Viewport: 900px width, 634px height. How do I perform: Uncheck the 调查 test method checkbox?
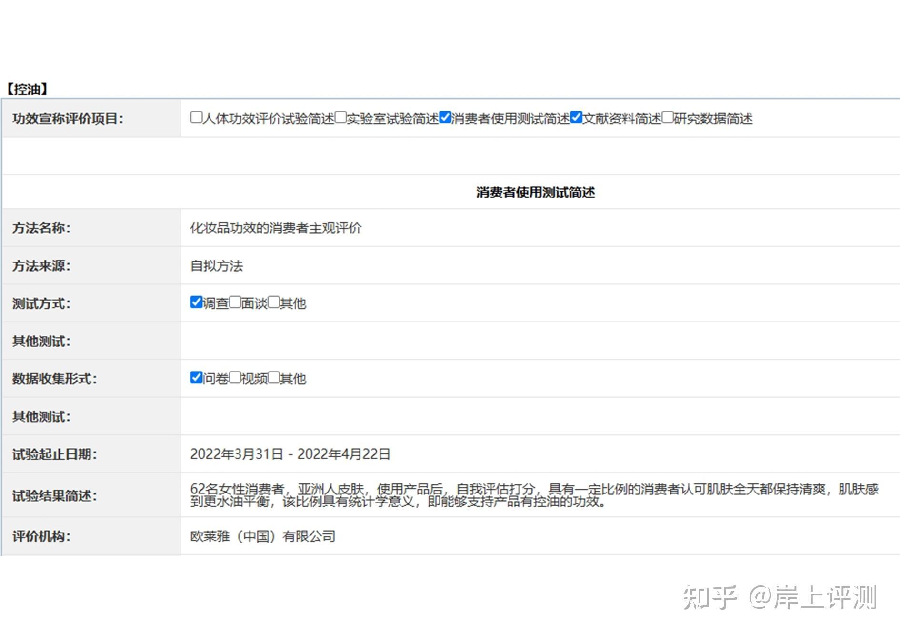(x=196, y=302)
